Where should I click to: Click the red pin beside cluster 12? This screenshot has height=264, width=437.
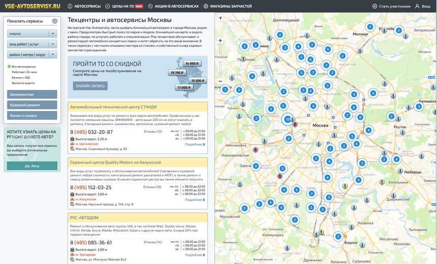click(x=295, y=124)
